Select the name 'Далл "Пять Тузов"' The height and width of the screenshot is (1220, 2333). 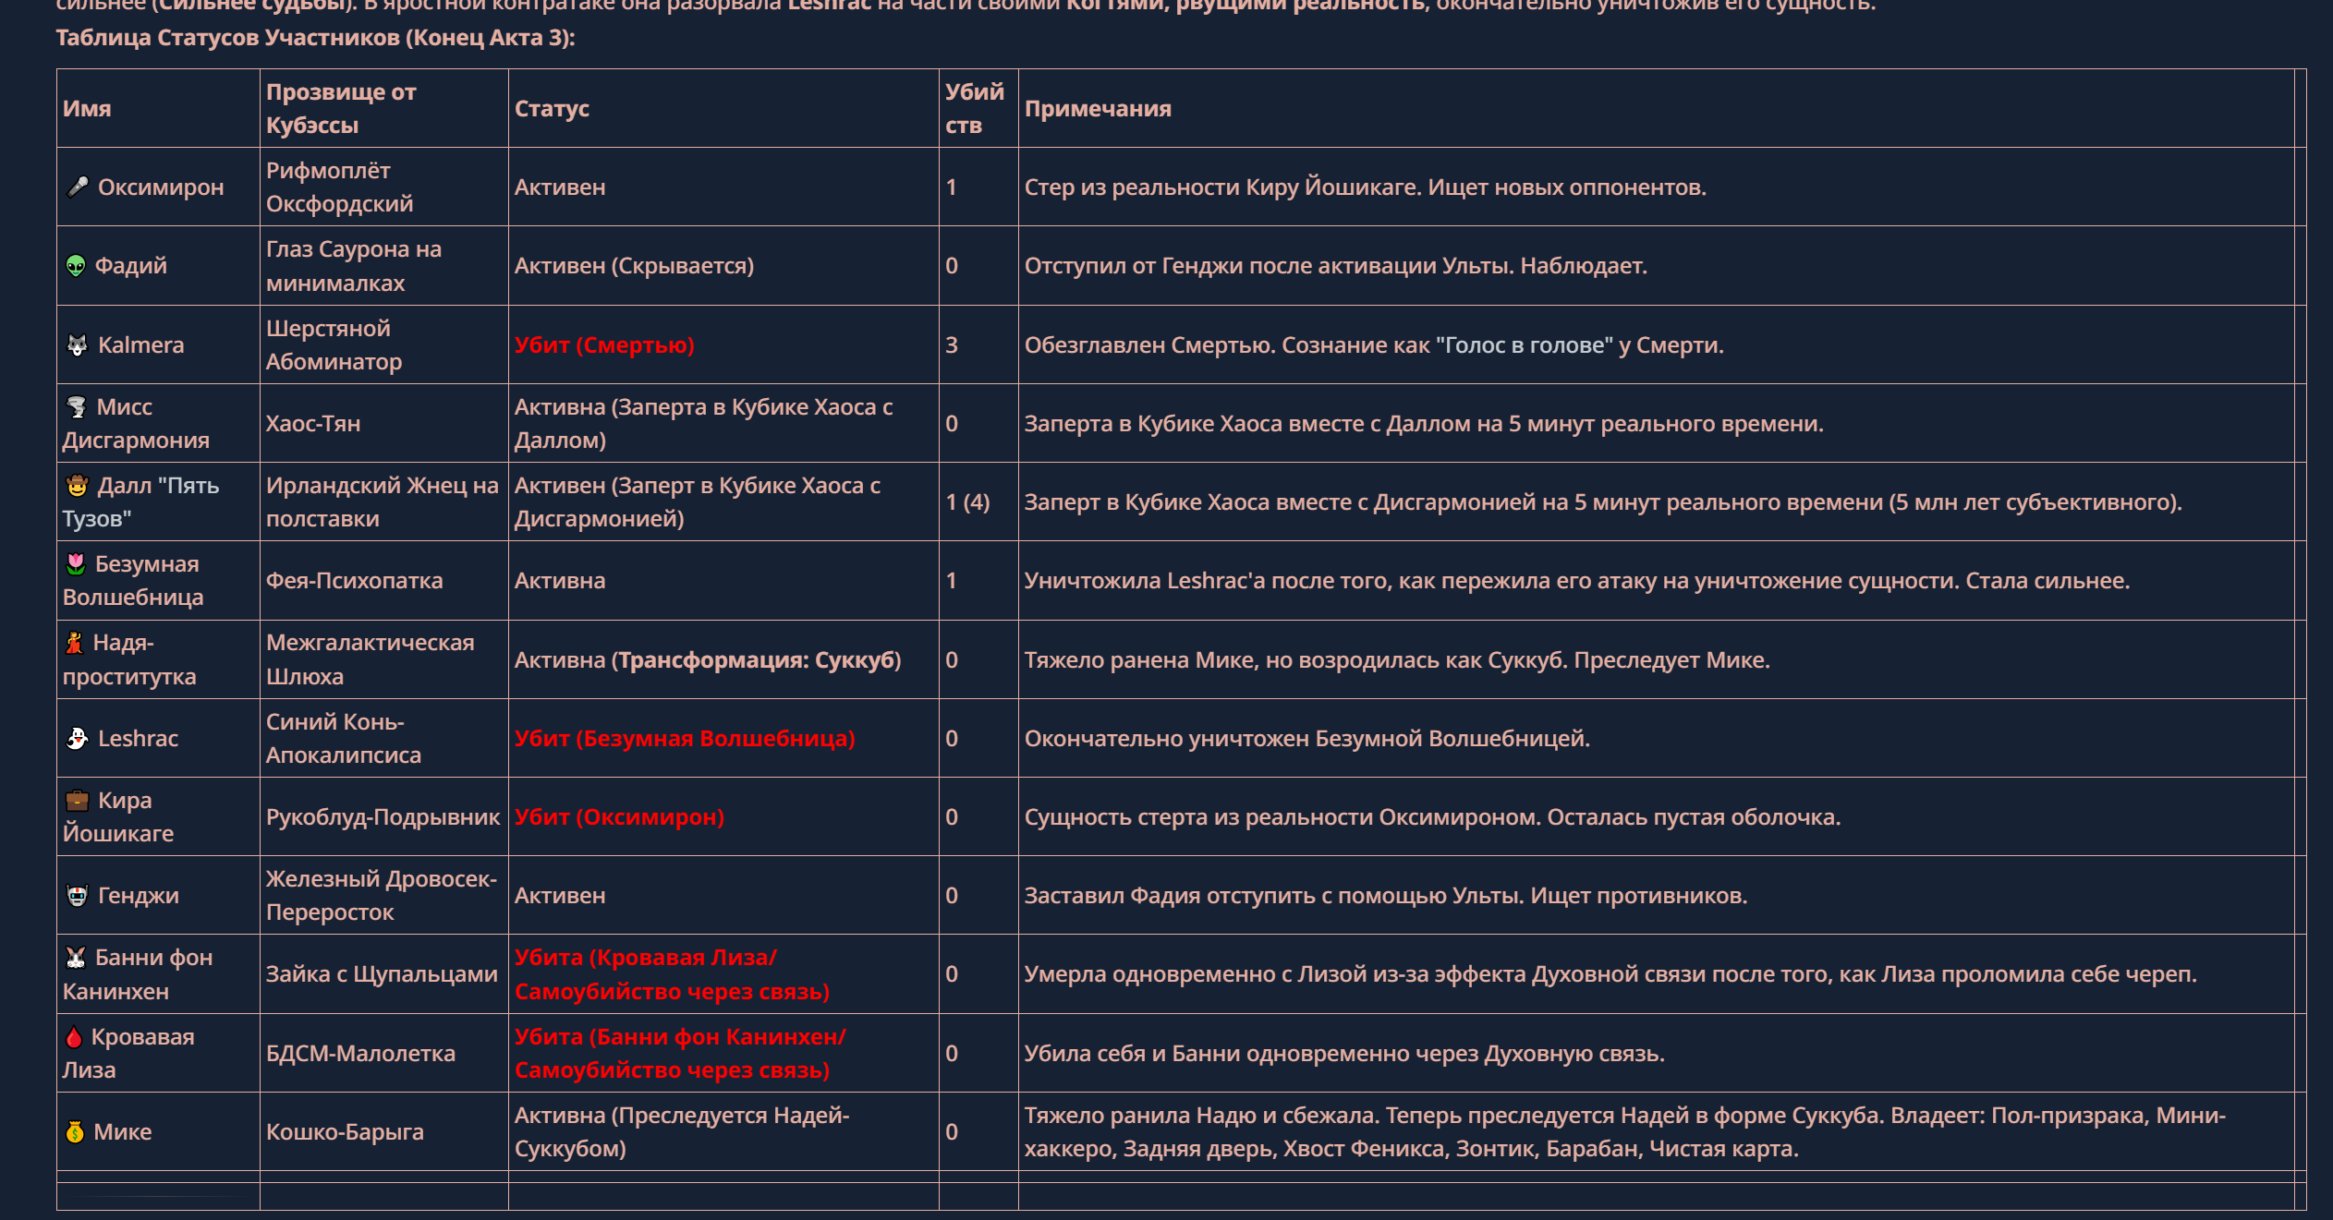140,502
